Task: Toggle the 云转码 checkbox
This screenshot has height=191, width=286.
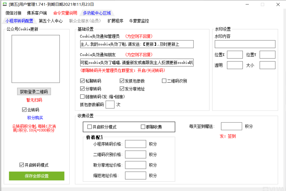Action: (x=24, y=110)
